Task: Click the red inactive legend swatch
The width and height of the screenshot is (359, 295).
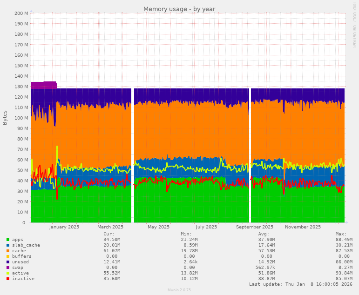Action: tap(8, 279)
